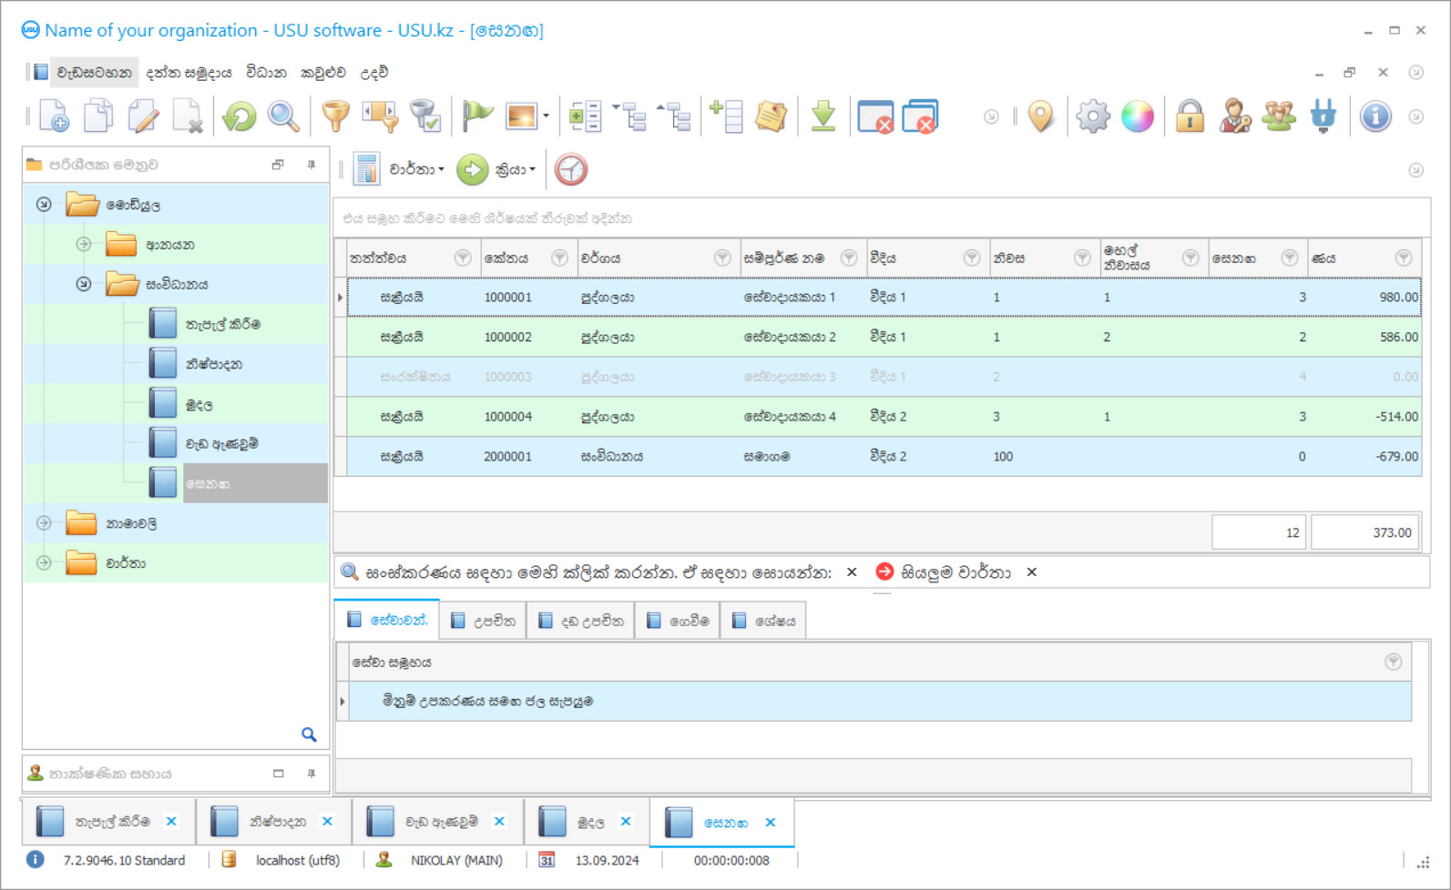Select the row with code 1000004
This screenshot has height=890, width=1451.
pyautogui.click(x=507, y=417)
